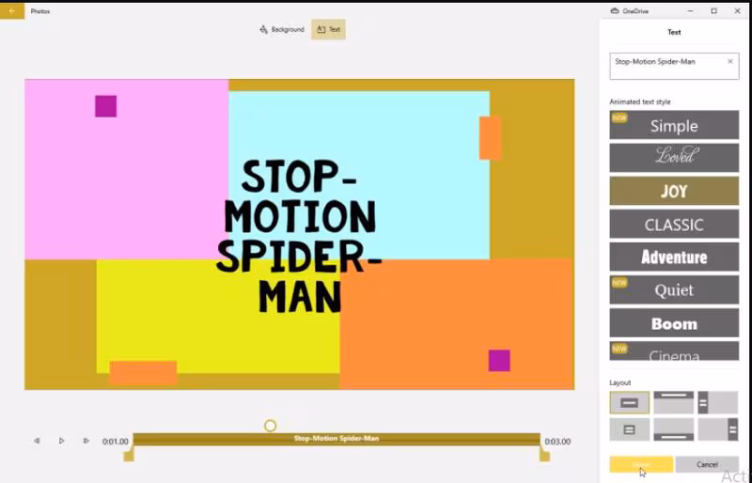
Task: Clear the title text with the X
Action: pyautogui.click(x=730, y=61)
